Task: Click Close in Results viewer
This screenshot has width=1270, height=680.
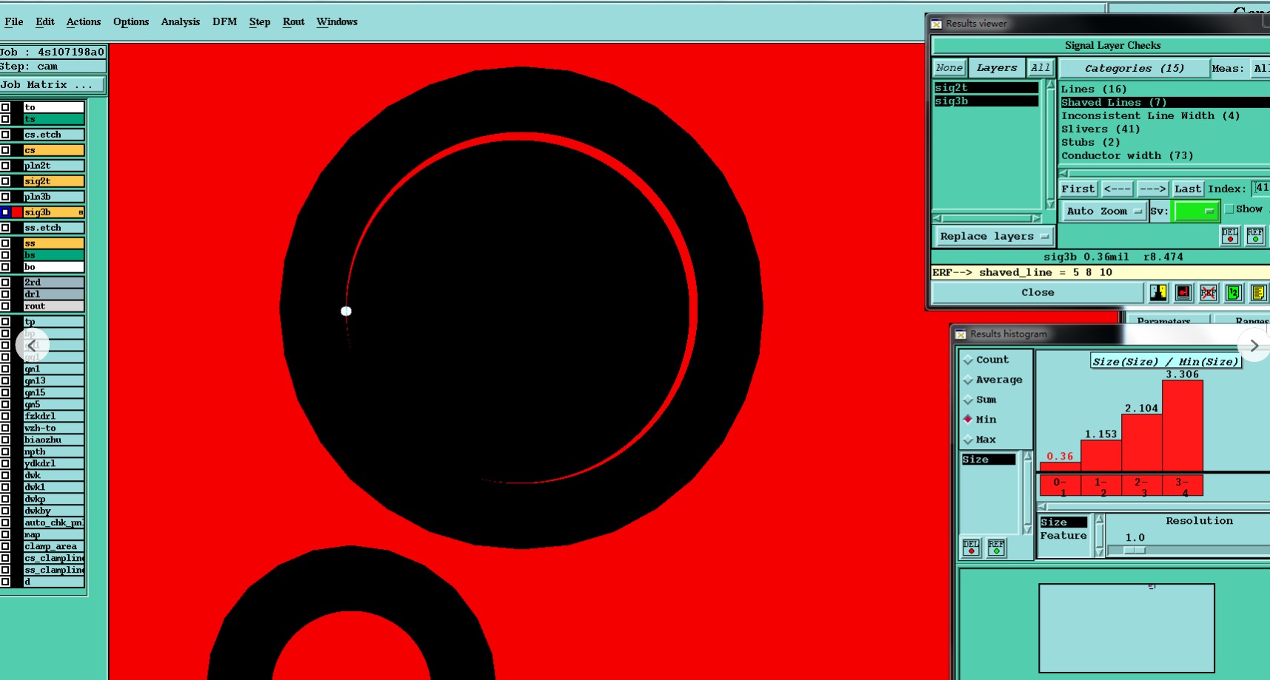Action: point(1037,293)
